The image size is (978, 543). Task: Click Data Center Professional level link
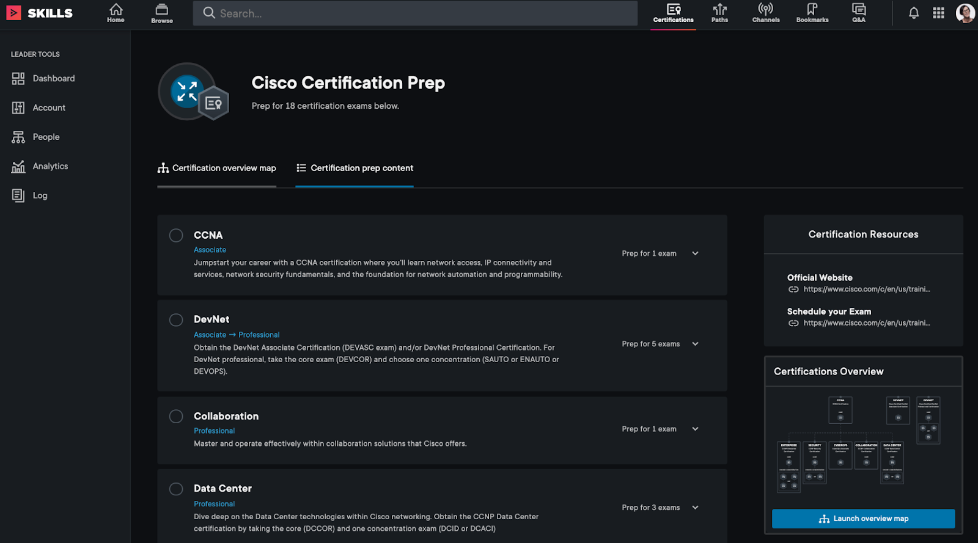pyautogui.click(x=214, y=504)
